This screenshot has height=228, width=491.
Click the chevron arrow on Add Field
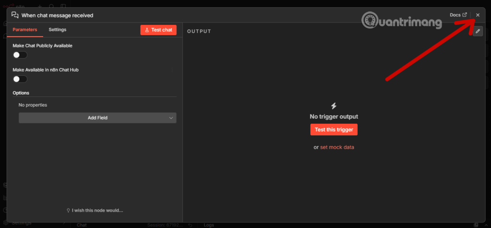click(x=171, y=118)
